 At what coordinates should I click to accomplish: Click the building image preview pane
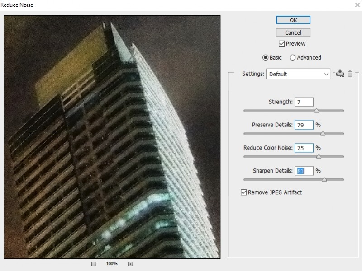click(x=112, y=135)
